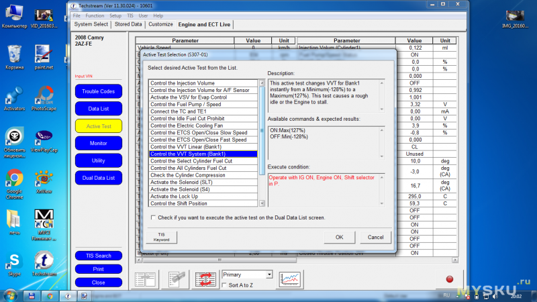Open the Function menu
The image size is (537, 302).
pos(95,15)
